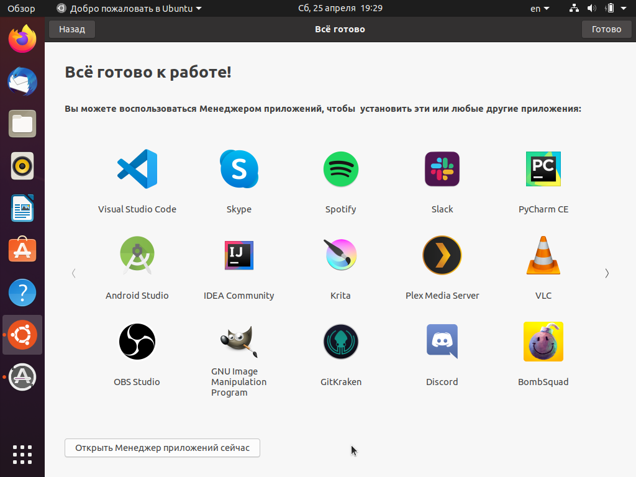
Task: Click the 'BombSquad' label
Action: (x=543, y=382)
